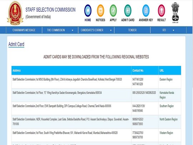
Task: Select the Guwahati Assam address cell
Action: (x=71, y=122)
